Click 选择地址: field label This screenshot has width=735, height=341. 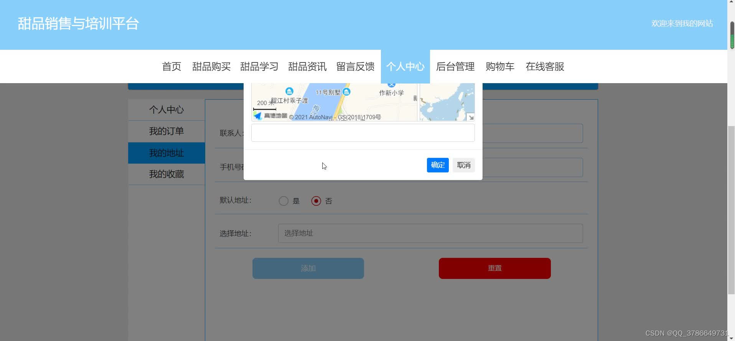tap(236, 234)
